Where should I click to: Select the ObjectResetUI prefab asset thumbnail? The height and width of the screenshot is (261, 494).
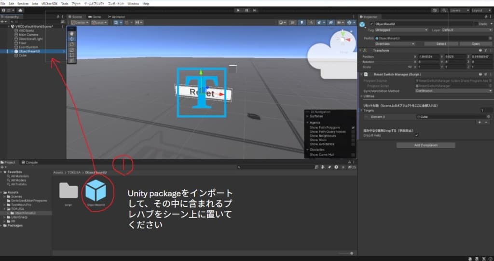pos(96,191)
